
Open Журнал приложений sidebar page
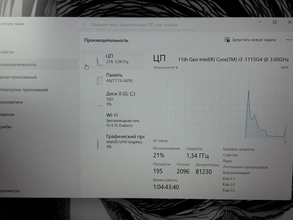[18, 77]
